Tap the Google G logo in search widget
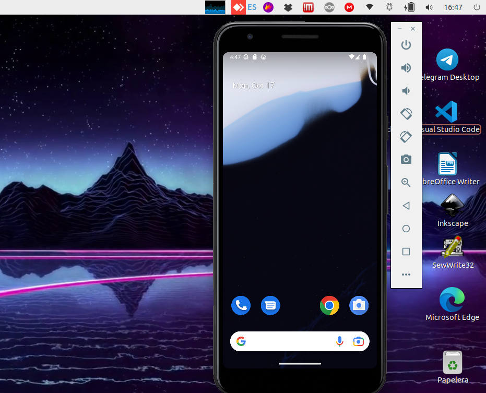The width and height of the screenshot is (486, 393). pyautogui.click(x=241, y=341)
